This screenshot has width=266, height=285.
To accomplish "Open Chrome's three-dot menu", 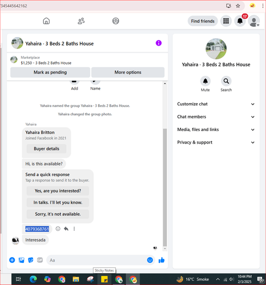I will click(263, 6).
